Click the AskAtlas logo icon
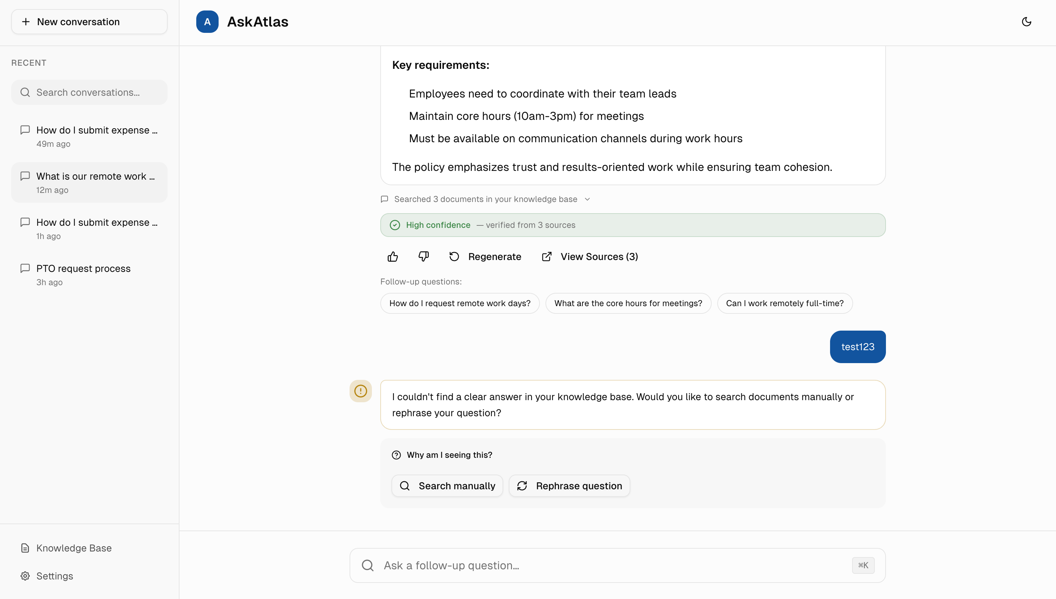1056x599 pixels. (207, 22)
